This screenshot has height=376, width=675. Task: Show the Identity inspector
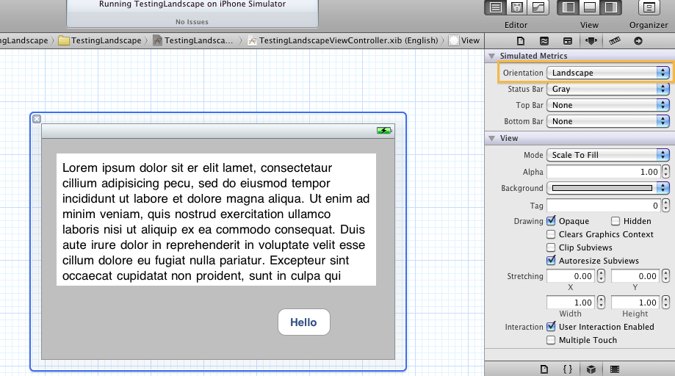click(568, 41)
